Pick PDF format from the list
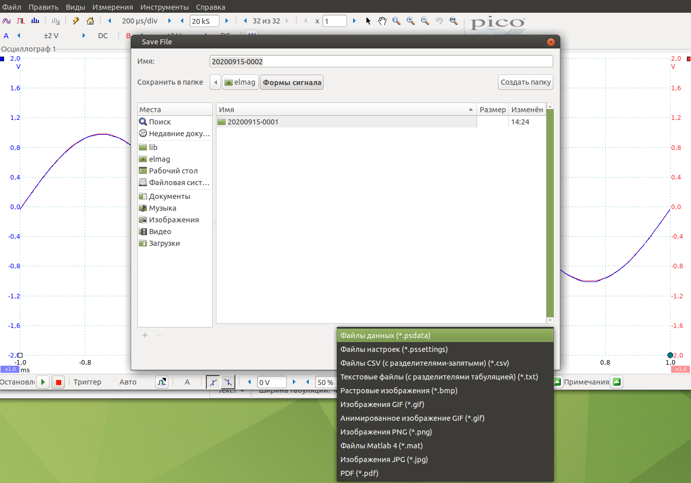The image size is (691, 483). coord(359,473)
